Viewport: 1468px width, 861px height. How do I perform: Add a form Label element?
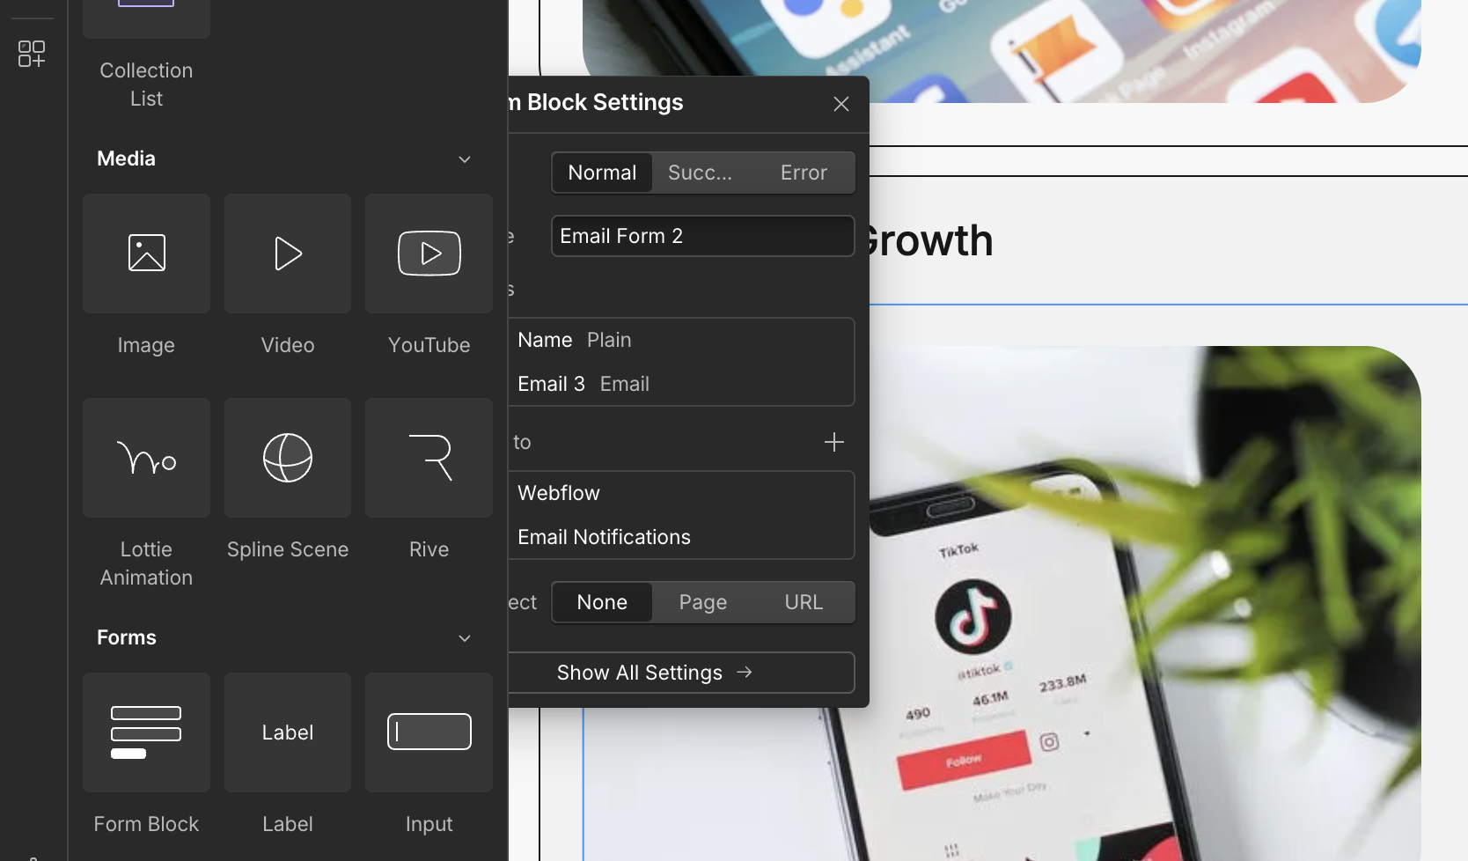(288, 732)
